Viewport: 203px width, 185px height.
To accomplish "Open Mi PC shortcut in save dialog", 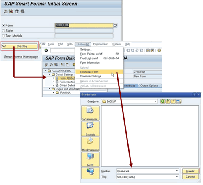I will pyautogui.click(x=90, y=159).
